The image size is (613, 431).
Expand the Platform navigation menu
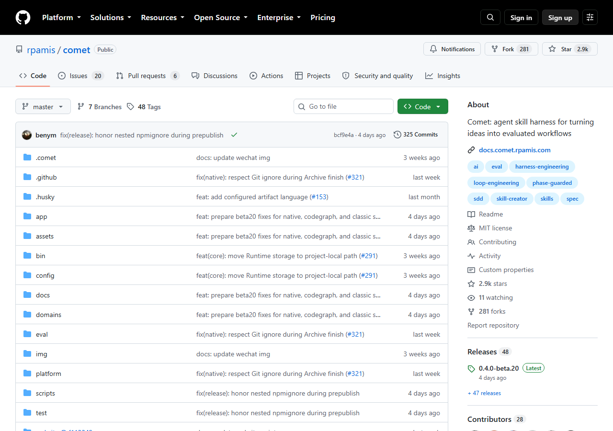click(61, 17)
